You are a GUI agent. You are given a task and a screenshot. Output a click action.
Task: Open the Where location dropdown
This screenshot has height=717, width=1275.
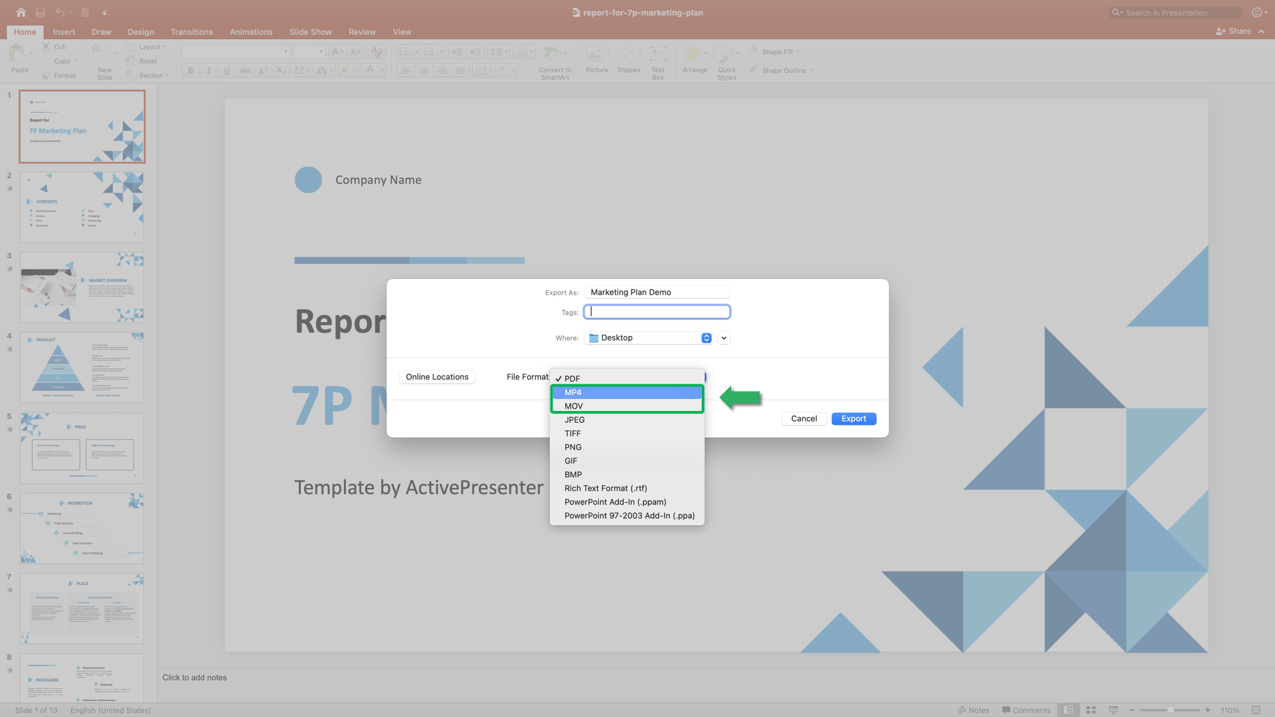[649, 338]
